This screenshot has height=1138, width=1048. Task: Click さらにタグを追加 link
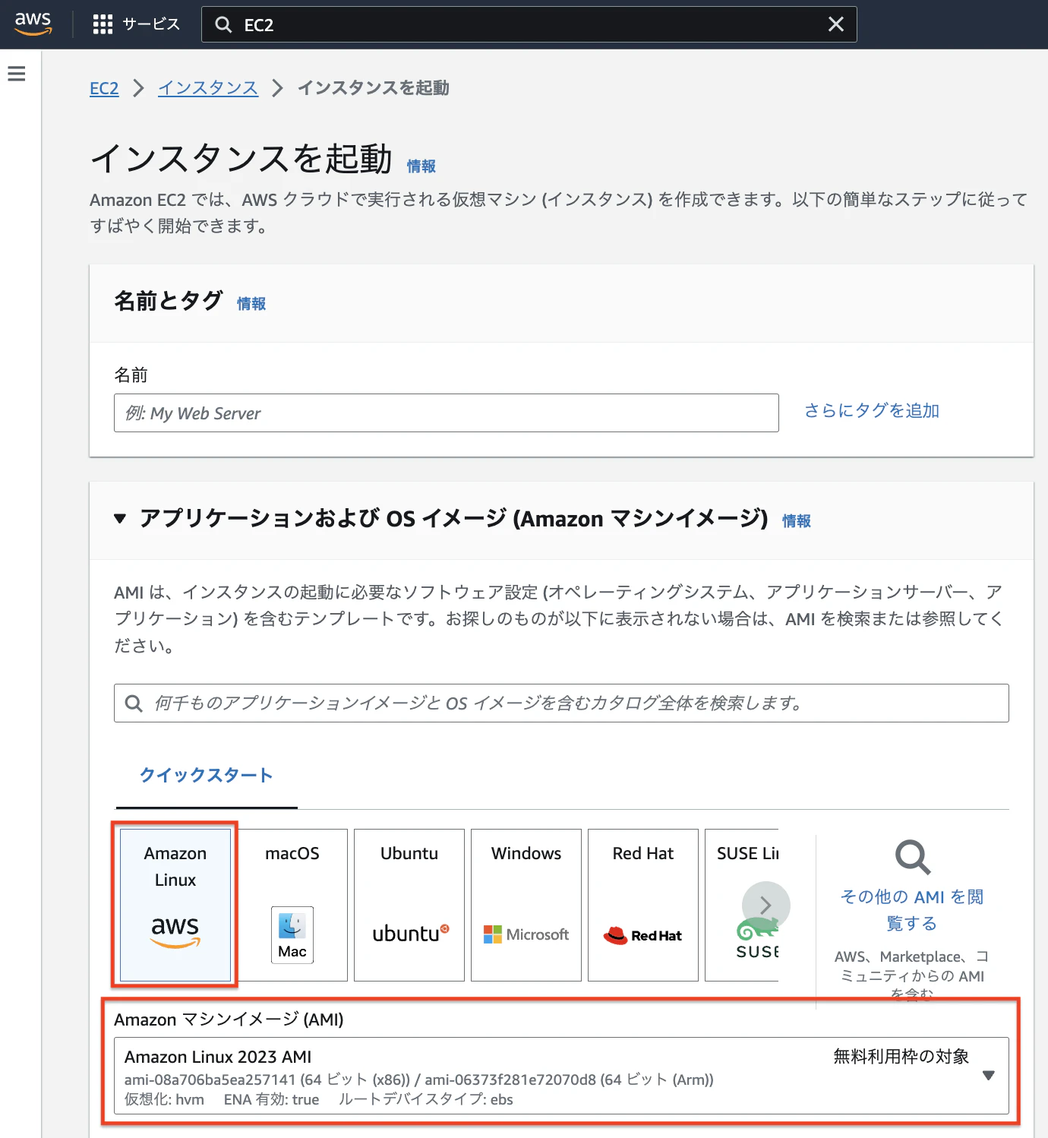click(872, 411)
